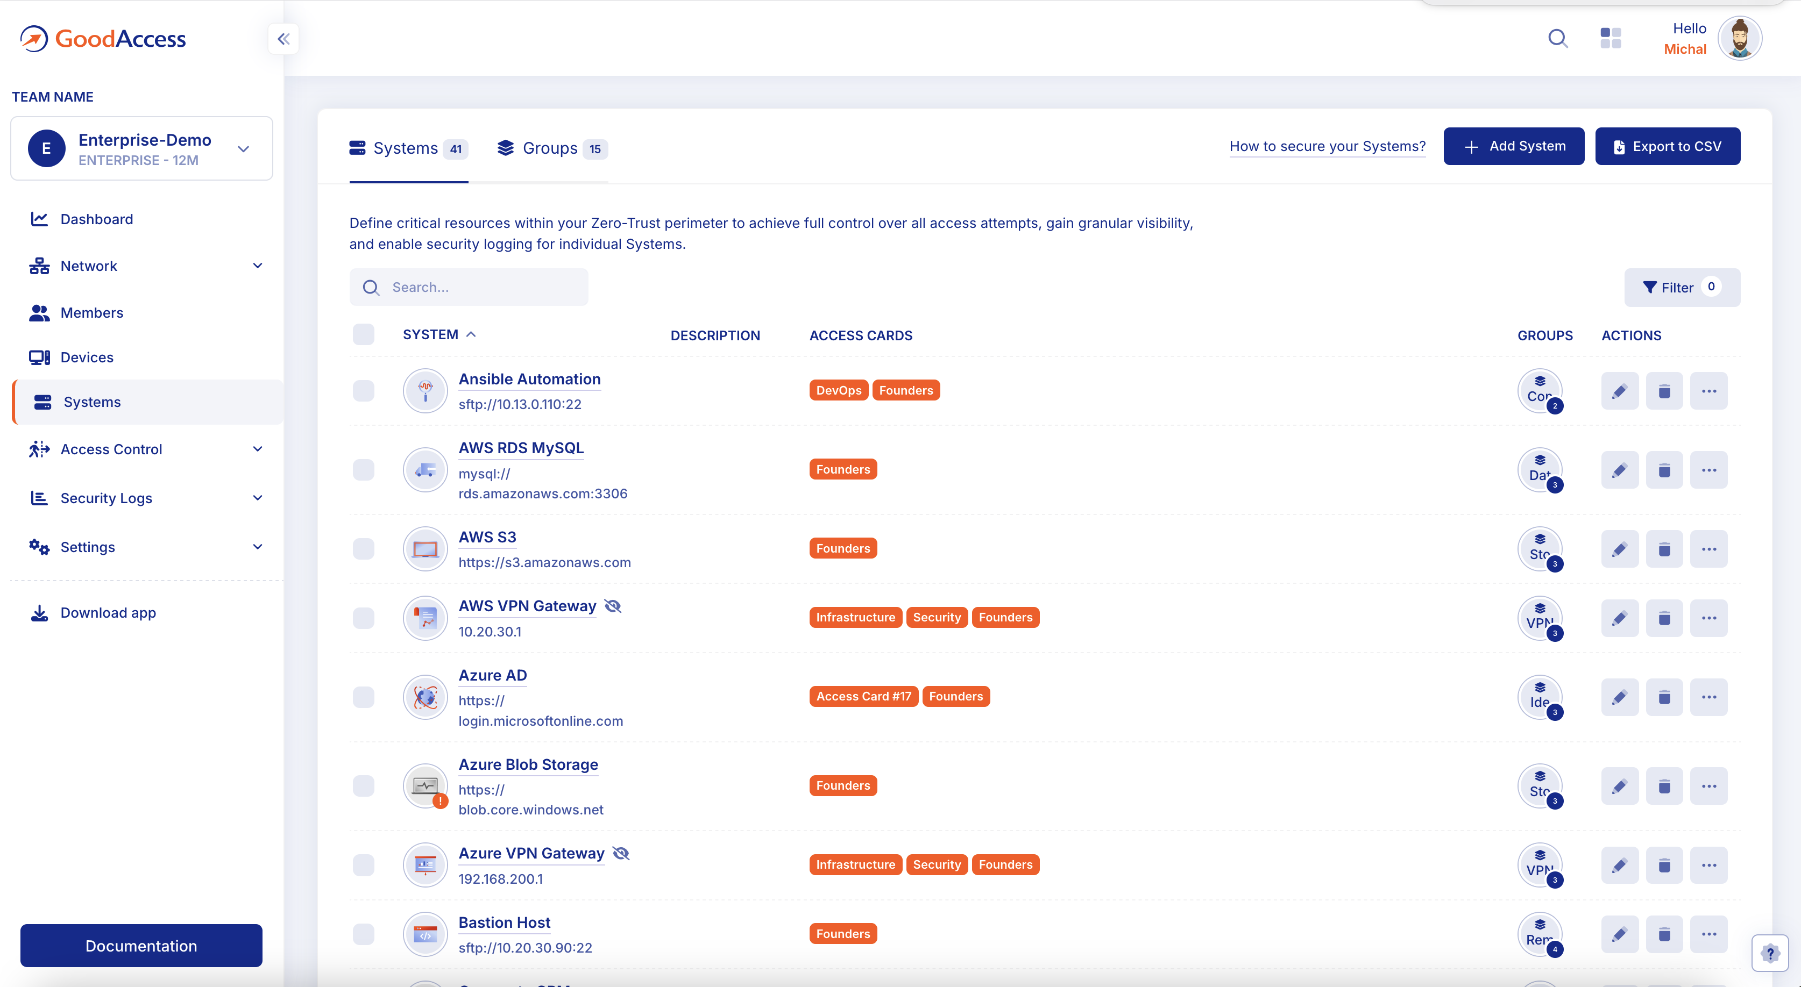Tick the Bastion Host checkbox
Image resolution: width=1801 pixels, height=987 pixels.
(364, 934)
